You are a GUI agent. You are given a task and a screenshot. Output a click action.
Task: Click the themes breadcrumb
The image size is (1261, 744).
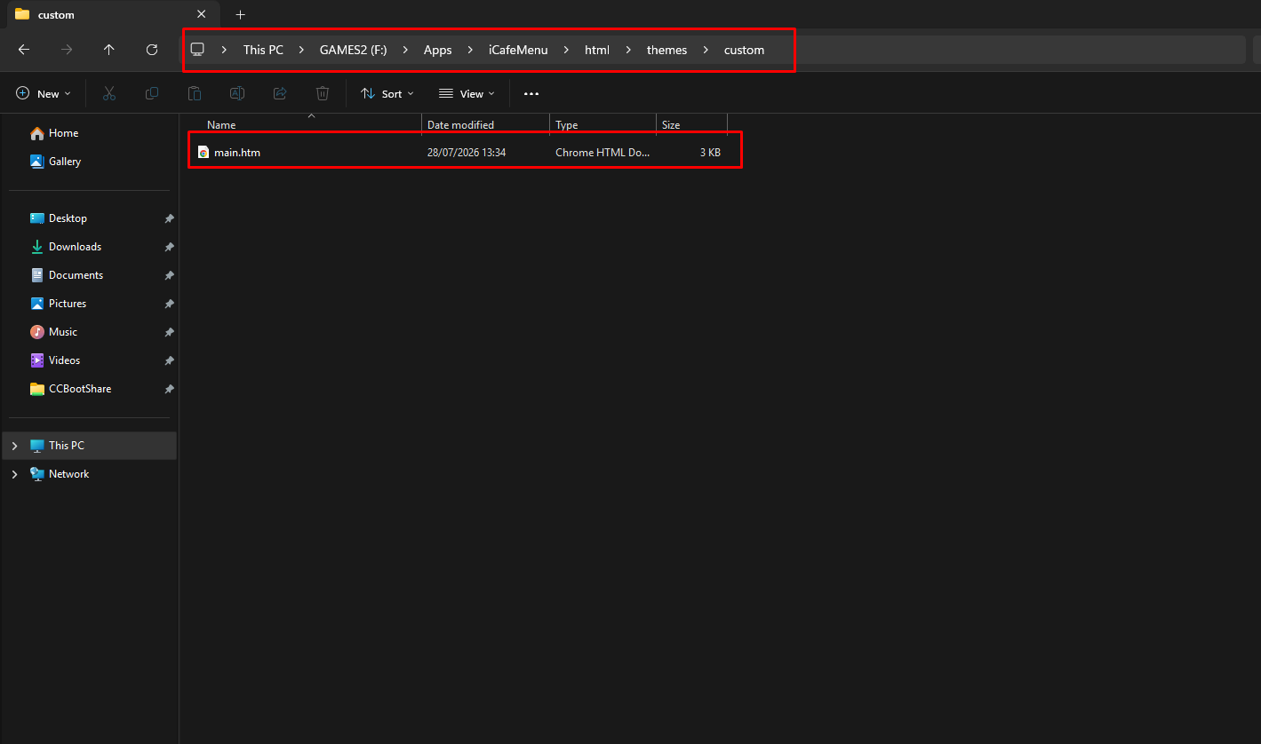point(666,50)
